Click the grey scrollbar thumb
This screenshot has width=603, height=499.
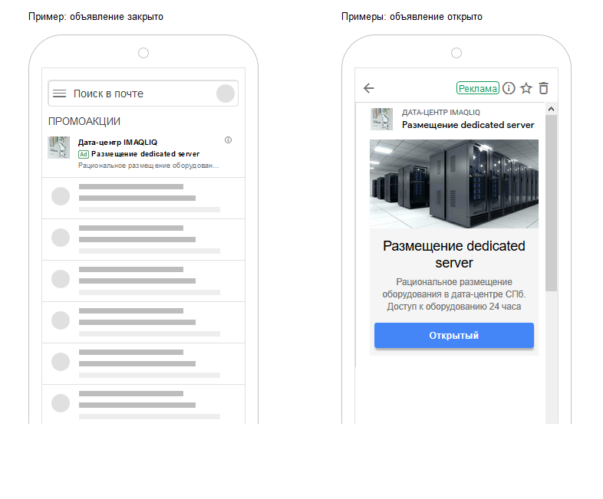pos(551,203)
